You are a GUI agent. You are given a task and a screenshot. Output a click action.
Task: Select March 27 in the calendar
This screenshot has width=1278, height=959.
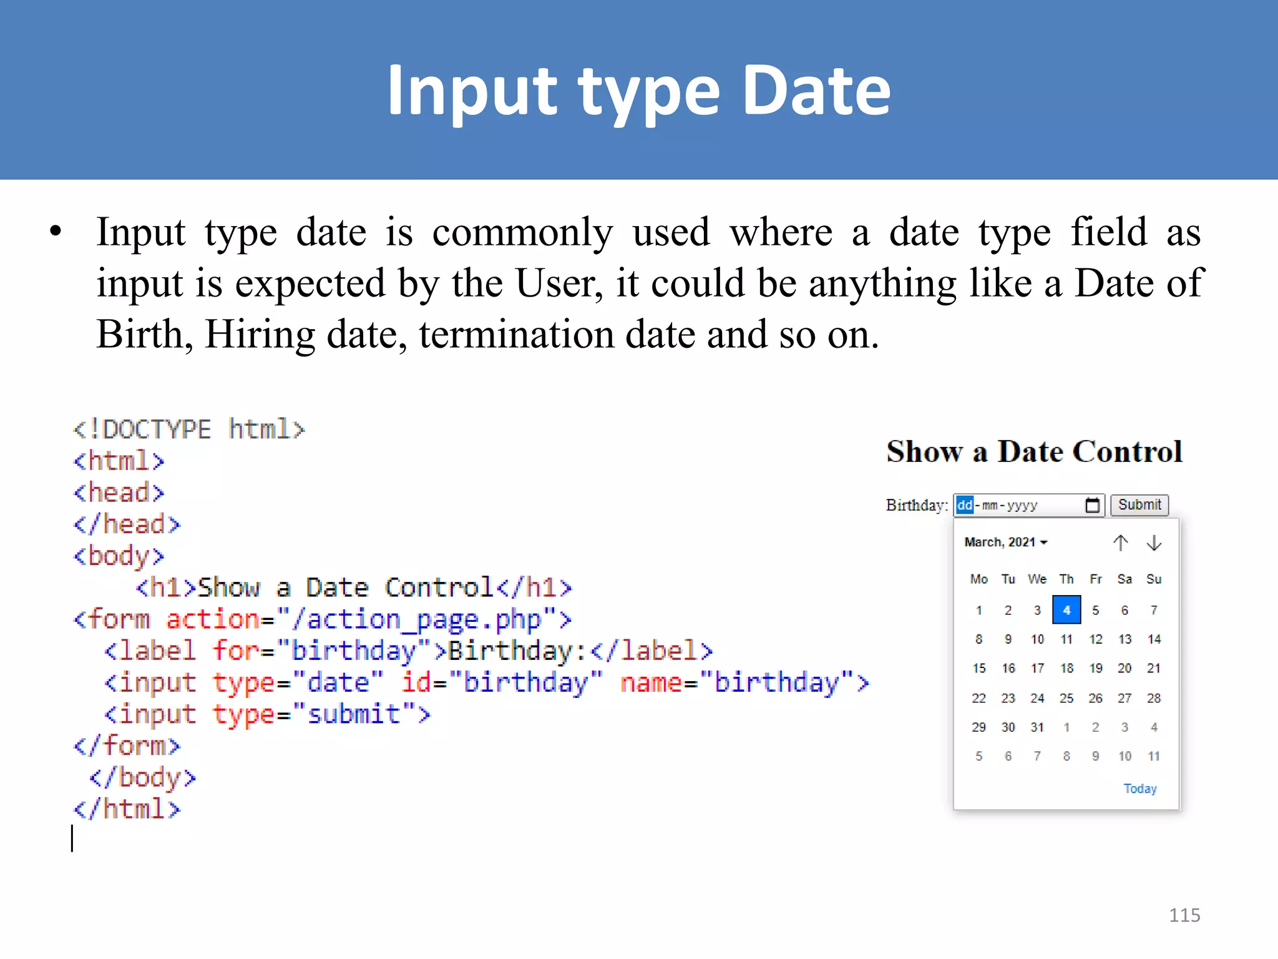coord(1124,698)
